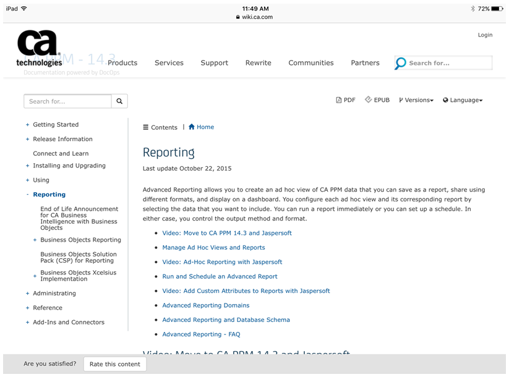Open Getting Started sidebar item
509x377 pixels.
(56, 125)
